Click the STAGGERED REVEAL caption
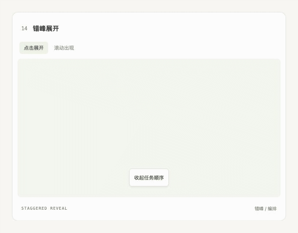The width and height of the screenshot is (298, 233). click(x=44, y=208)
